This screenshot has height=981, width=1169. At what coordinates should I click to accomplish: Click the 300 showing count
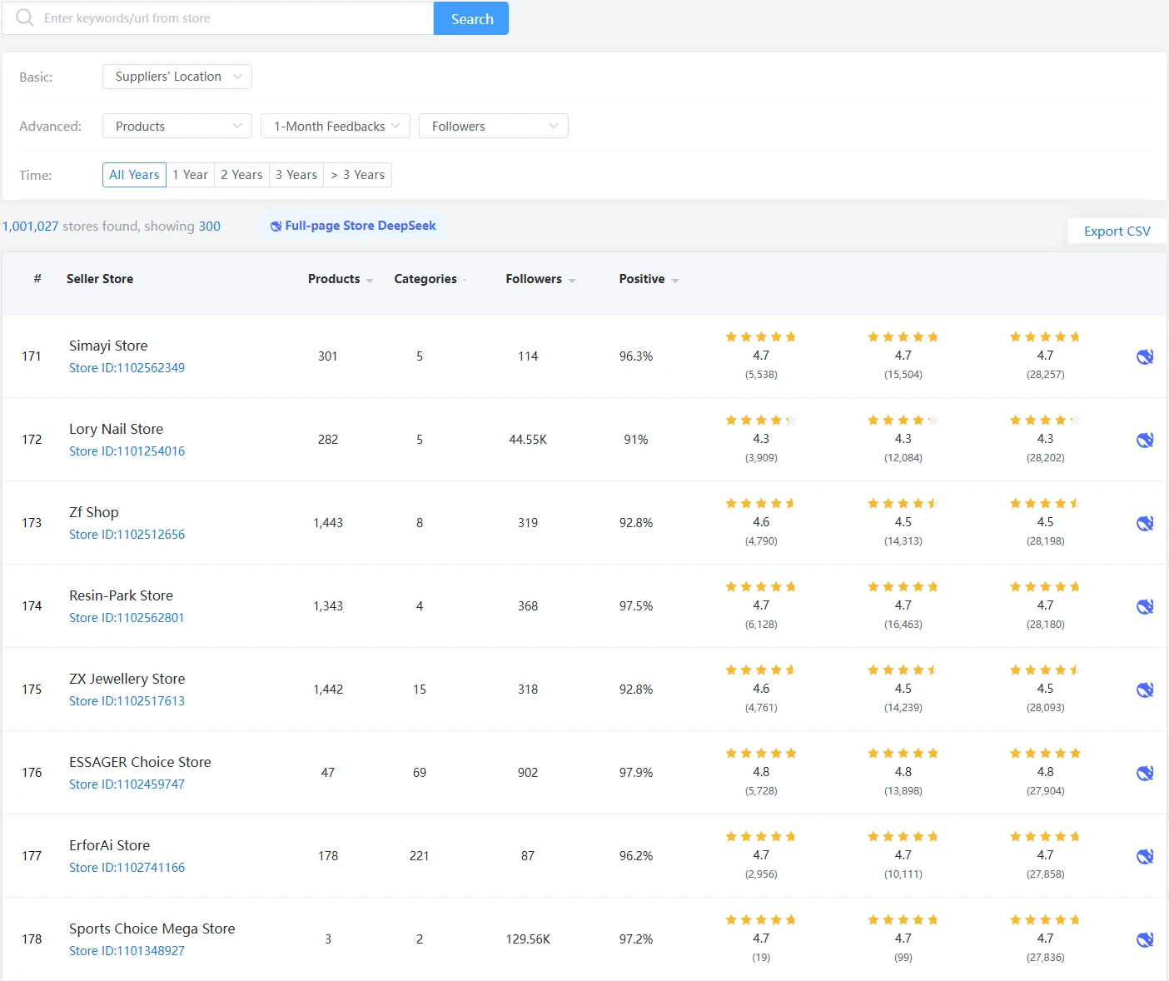(x=210, y=226)
